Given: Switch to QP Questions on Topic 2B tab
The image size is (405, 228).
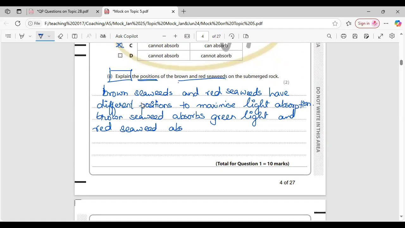Looking at the screenshot, I should point(63,11).
